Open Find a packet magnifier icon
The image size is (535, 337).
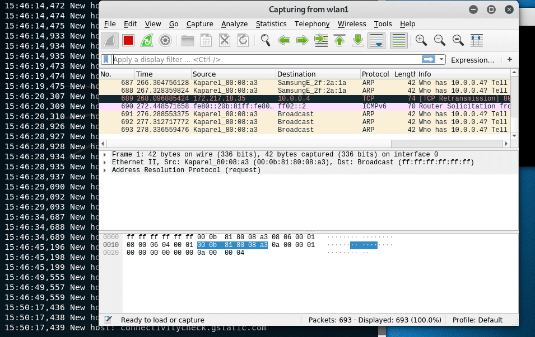(x=266, y=40)
